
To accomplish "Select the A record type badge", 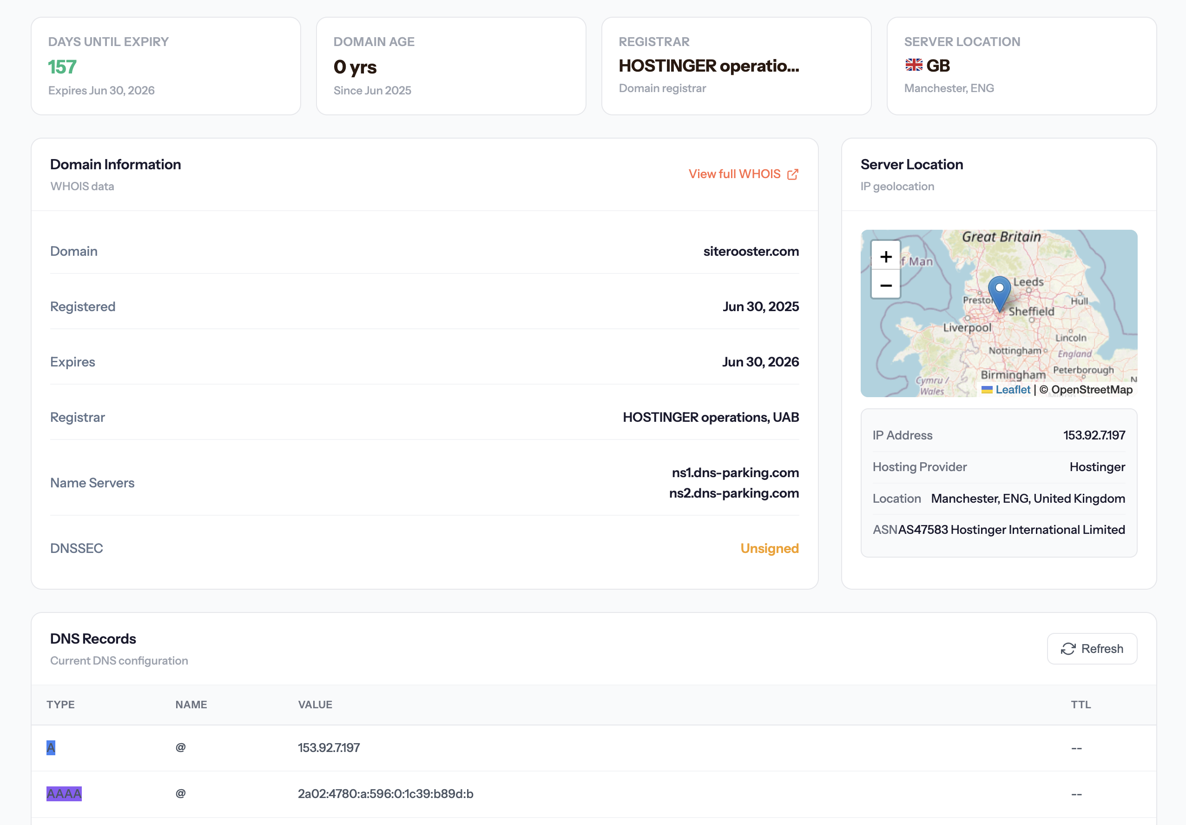I will (x=51, y=747).
